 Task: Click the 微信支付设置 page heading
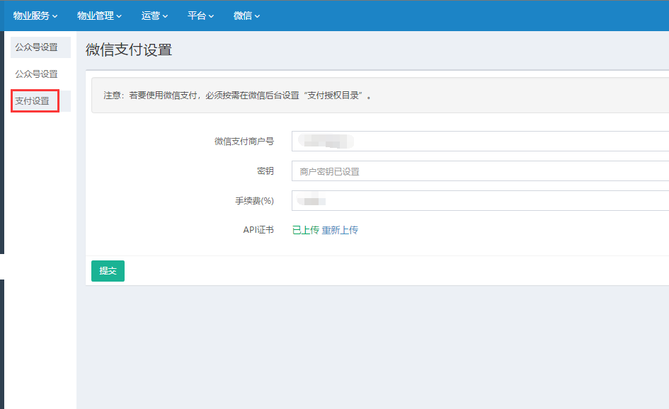coord(129,50)
